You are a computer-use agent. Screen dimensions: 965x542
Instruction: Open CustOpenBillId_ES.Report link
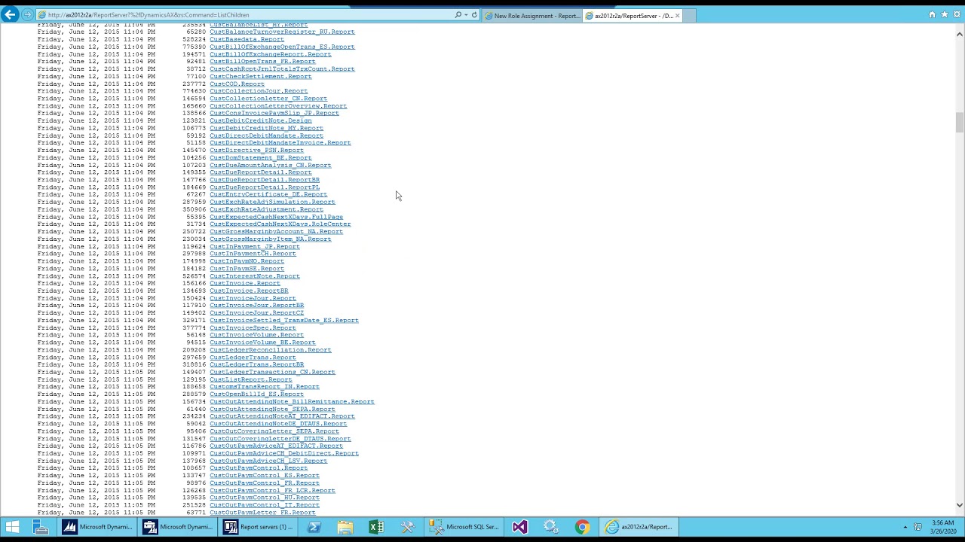257,394
